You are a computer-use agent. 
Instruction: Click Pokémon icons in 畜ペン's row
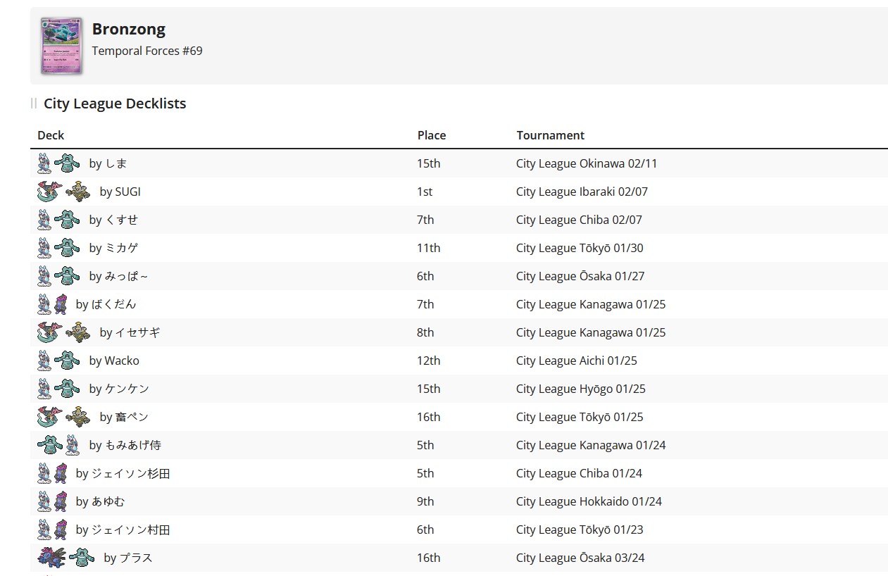tap(64, 417)
